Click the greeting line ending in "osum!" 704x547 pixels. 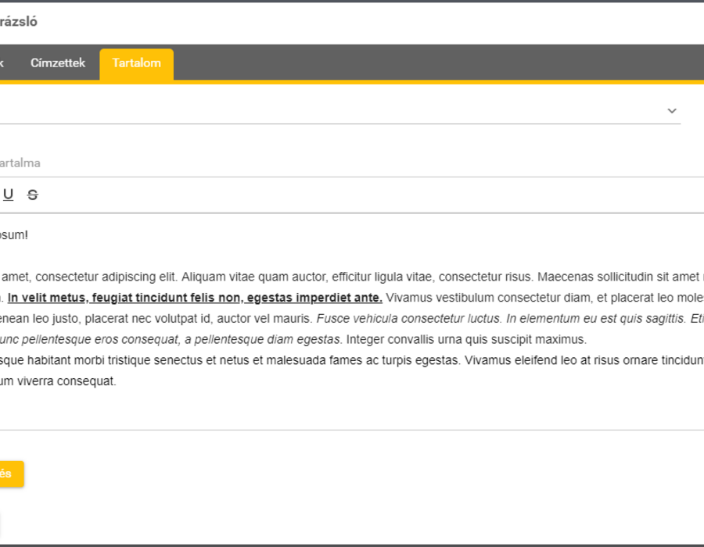point(14,235)
